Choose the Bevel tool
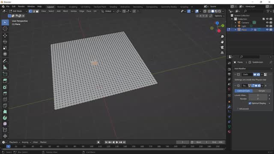This screenshot has width=274, height=154. pyautogui.click(x=5, y=93)
